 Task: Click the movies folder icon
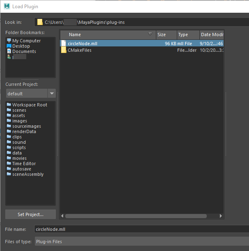(x=9, y=158)
